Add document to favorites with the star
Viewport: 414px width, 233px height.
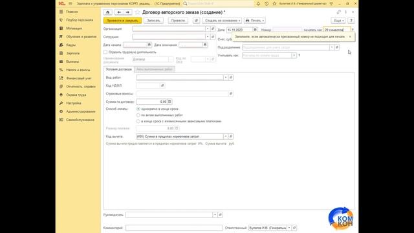coord(137,12)
